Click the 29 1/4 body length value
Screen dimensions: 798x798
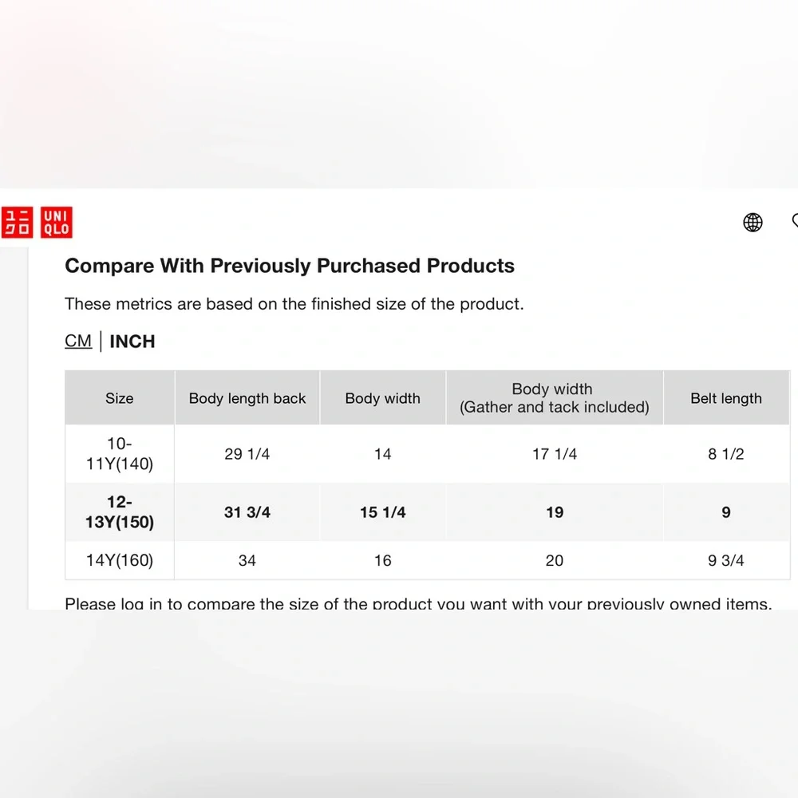point(247,454)
